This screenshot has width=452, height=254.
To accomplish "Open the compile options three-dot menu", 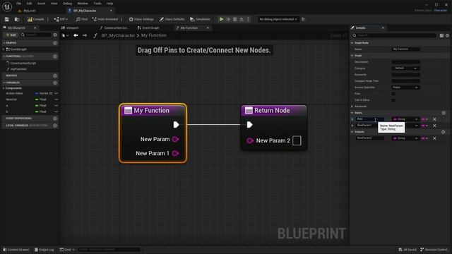I will [x=48, y=19].
